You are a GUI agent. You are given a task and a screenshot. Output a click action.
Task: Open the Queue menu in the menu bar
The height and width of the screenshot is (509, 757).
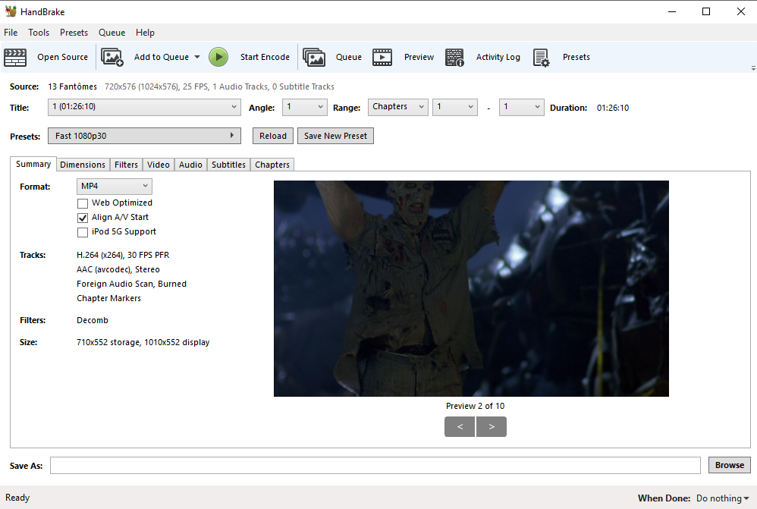pos(112,33)
